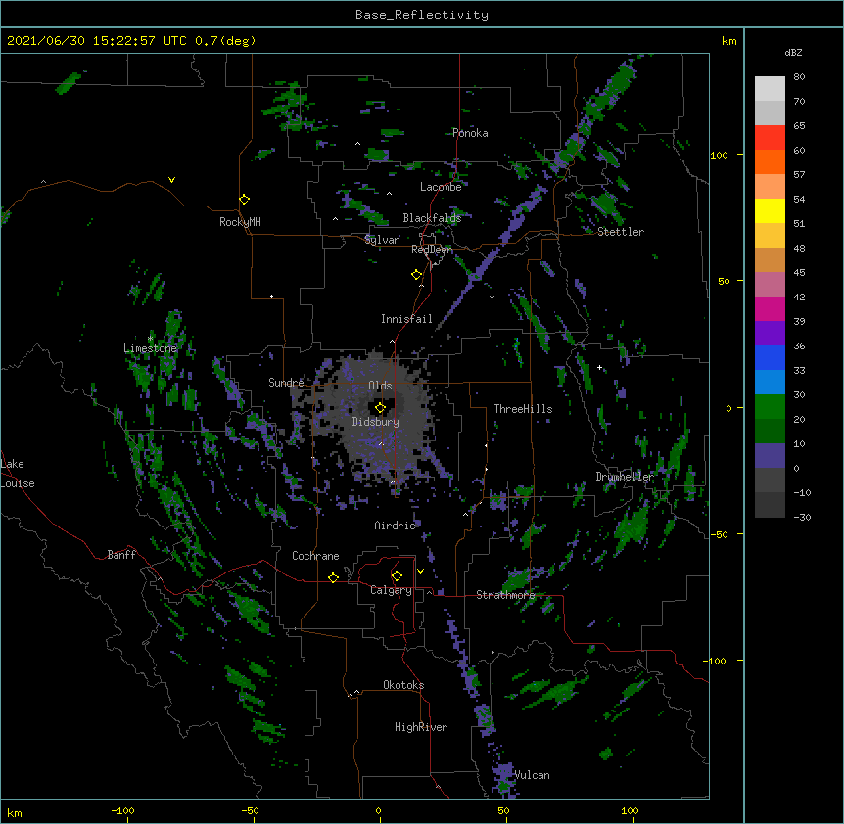Image resolution: width=844 pixels, height=824 pixels.
Task: Select the Innisfail city label
Action: click(x=406, y=319)
